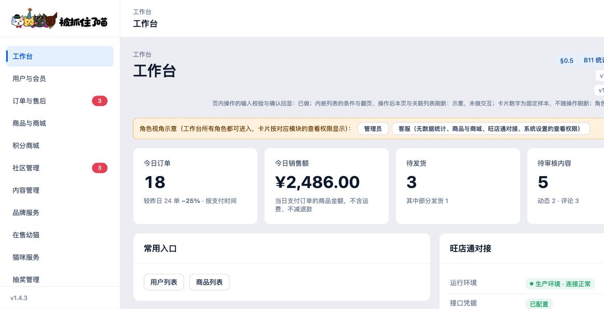
Task: Click the 常用入口 panel title
Action: pyautogui.click(x=160, y=249)
